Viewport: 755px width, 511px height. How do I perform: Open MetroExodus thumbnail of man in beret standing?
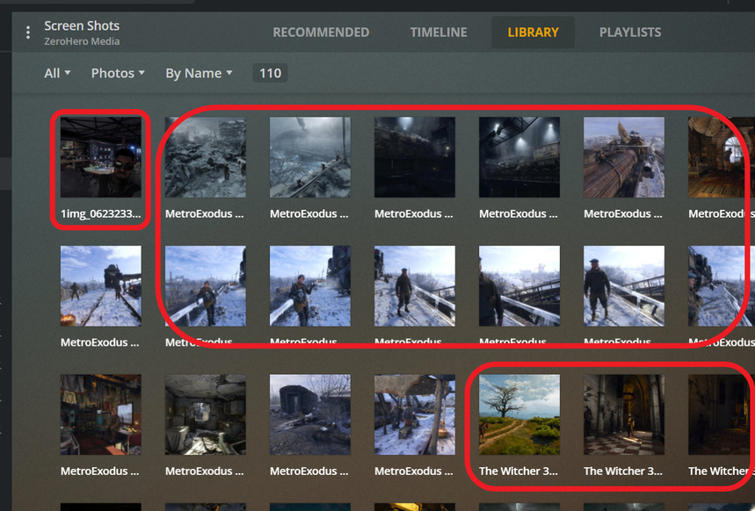(624, 286)
